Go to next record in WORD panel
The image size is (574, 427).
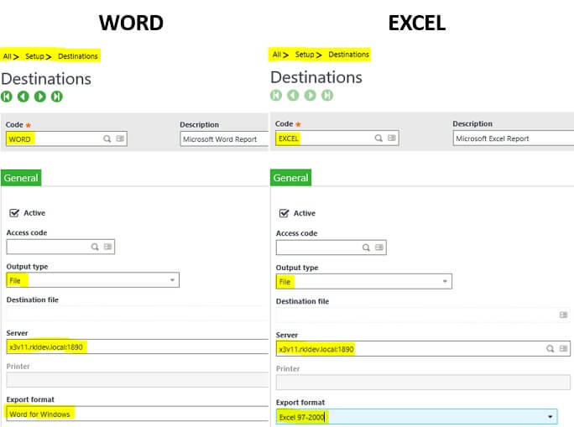[x=40, y=96]
